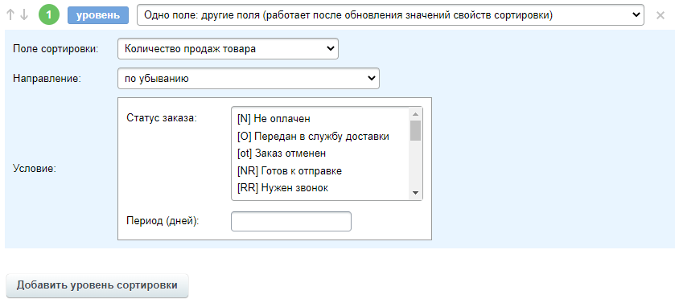Move sorting level up with up arrow
The width and height of the screenshot is (675, 303).
click(10, 15)
